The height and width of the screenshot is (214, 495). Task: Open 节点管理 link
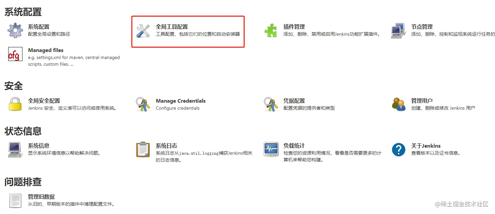422,27
